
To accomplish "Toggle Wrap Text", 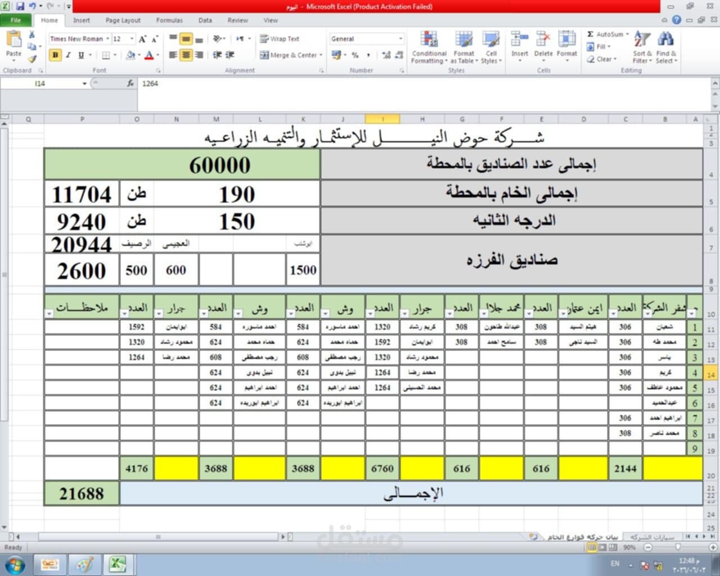I will 280,39.
